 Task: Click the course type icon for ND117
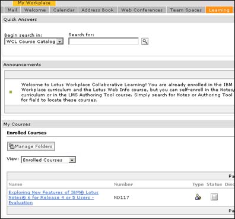click(x=198, y=197)
